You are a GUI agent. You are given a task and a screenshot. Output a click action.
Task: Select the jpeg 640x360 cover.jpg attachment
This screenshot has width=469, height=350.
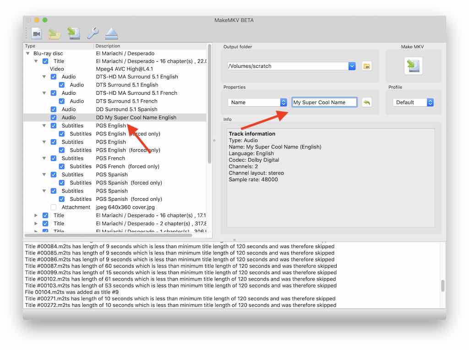click(115, 207)
